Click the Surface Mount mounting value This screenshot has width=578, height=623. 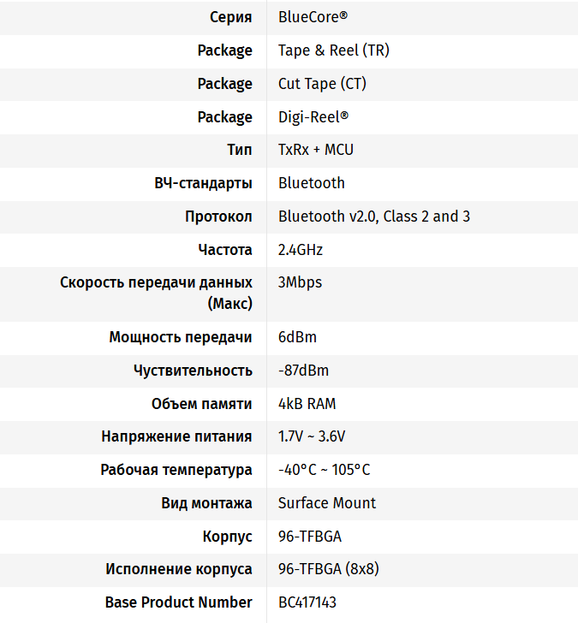(327, 503)
